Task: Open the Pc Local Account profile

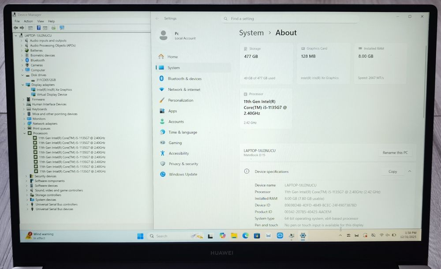Action: [177, 36]
